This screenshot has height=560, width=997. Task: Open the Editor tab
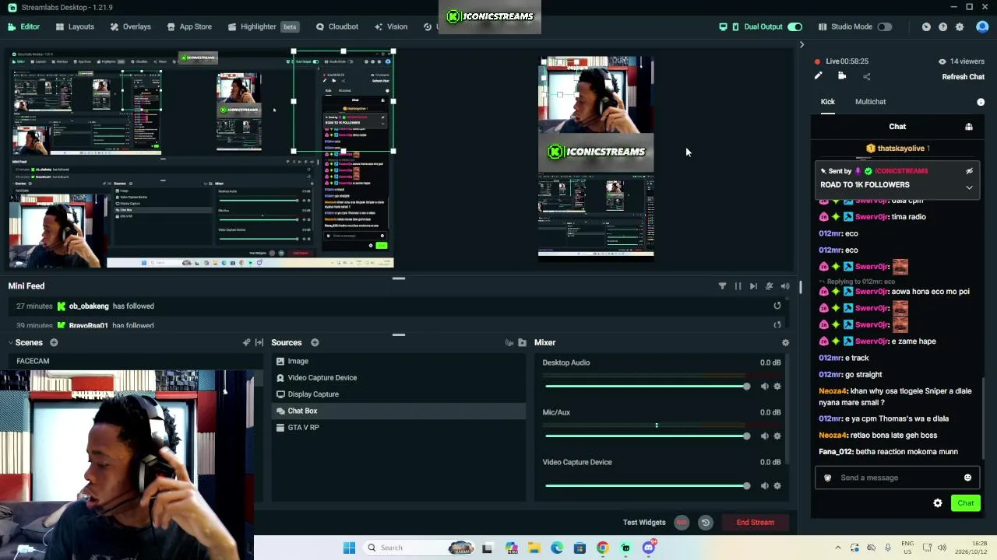[23, 26]
